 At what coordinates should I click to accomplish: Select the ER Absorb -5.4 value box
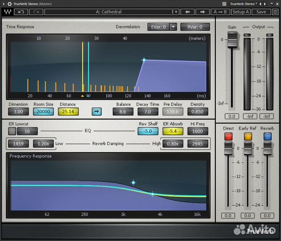point(173,131)
